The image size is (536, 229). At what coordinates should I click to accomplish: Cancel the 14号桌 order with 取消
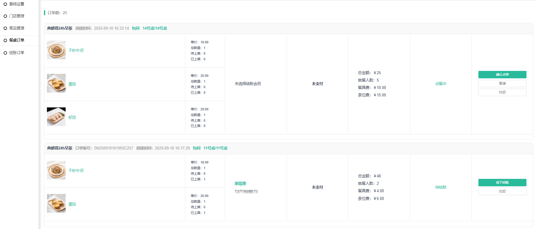point(502,83)
